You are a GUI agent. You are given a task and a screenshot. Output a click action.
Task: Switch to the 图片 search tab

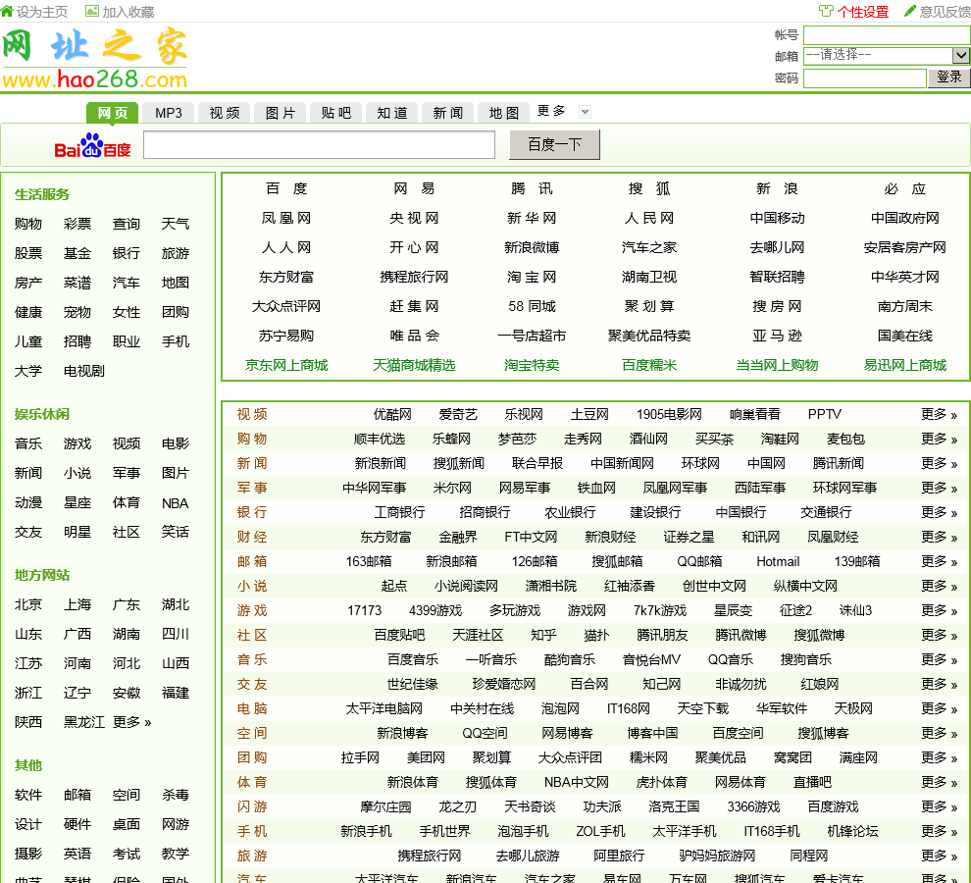click(x=280, y=113)
